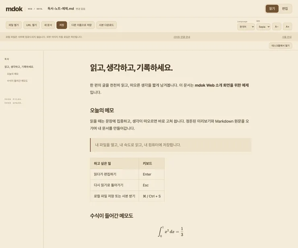Image resolution: width=298 pixels, height=248 pixels.
Task: Click table header 키보드
Action: 152,163
